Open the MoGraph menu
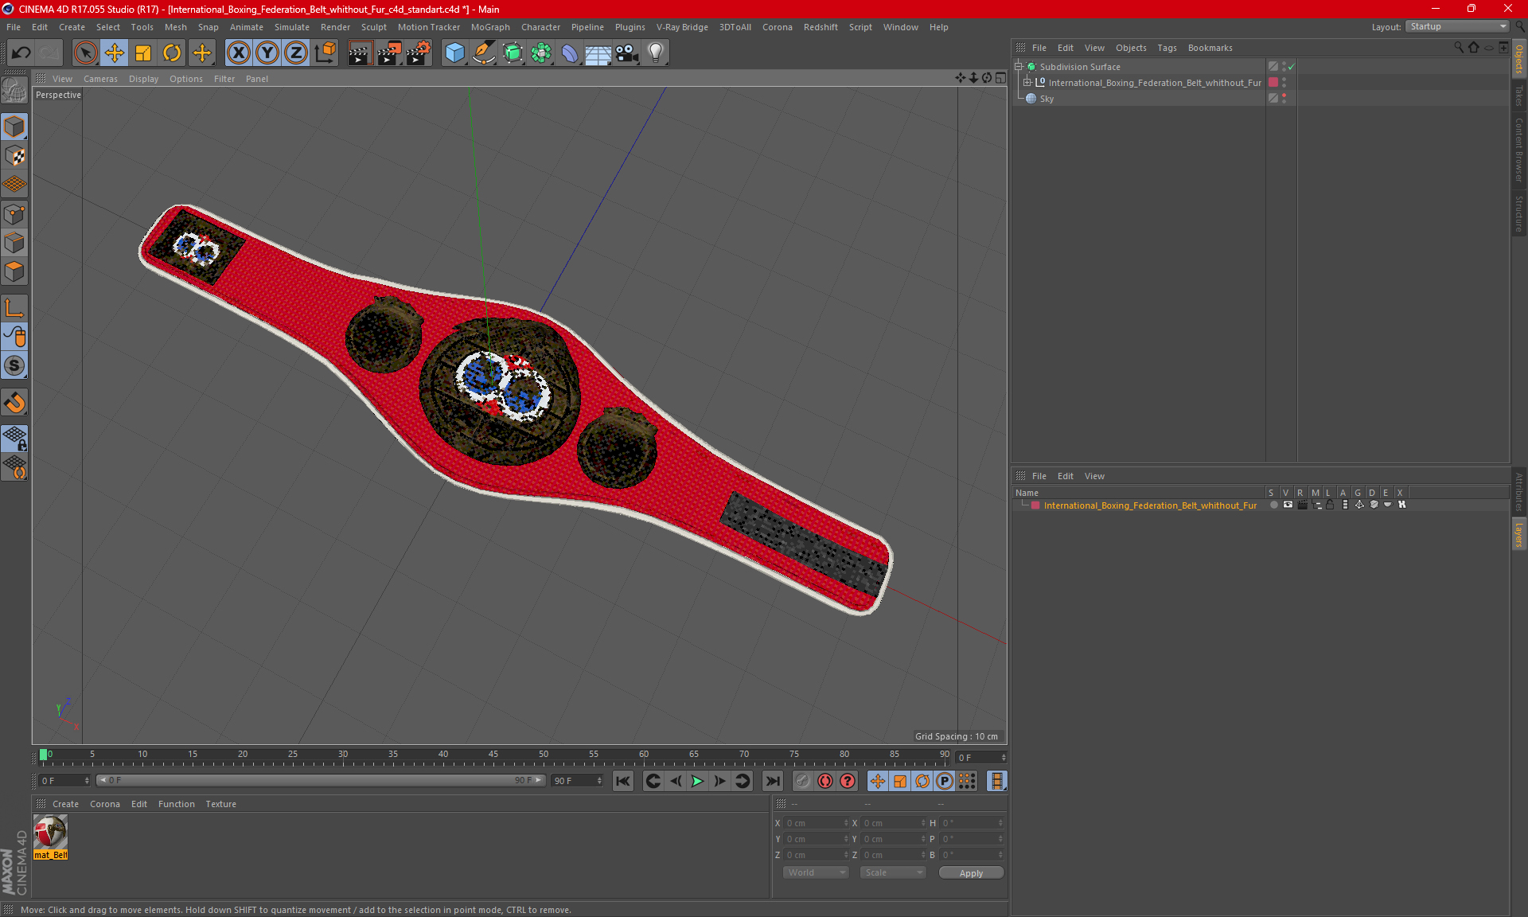 [490, 27]
